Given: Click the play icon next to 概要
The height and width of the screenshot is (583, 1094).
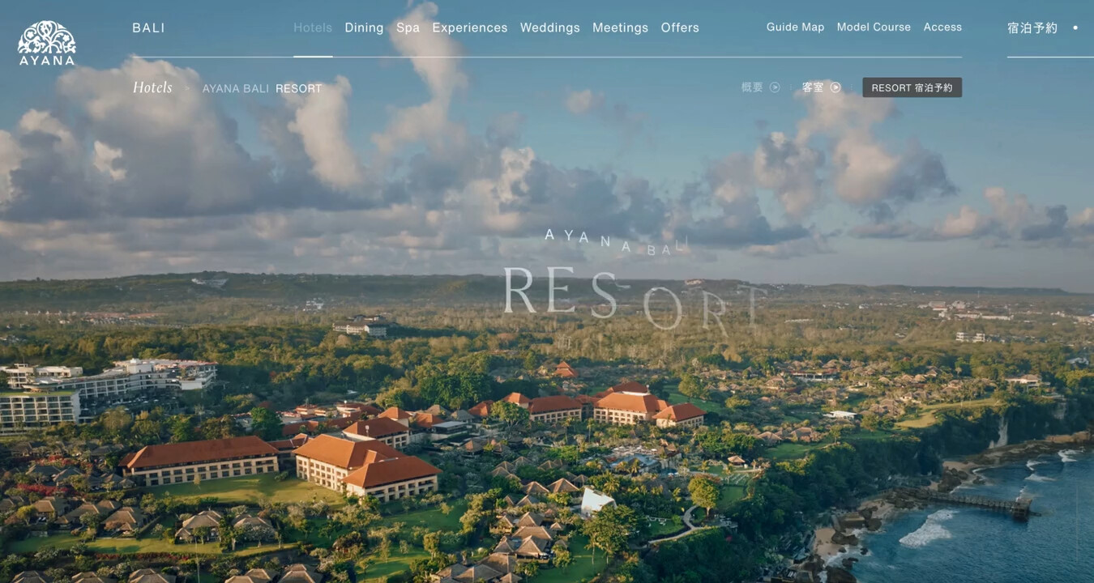Looking at the screenshot, I should pyautogui.click(x=775, y=87).
